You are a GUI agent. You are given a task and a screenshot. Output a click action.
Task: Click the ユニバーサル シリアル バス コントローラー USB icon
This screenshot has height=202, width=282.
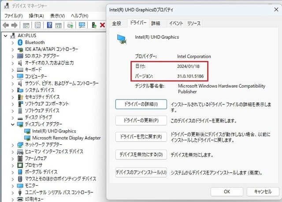(20, 192)
